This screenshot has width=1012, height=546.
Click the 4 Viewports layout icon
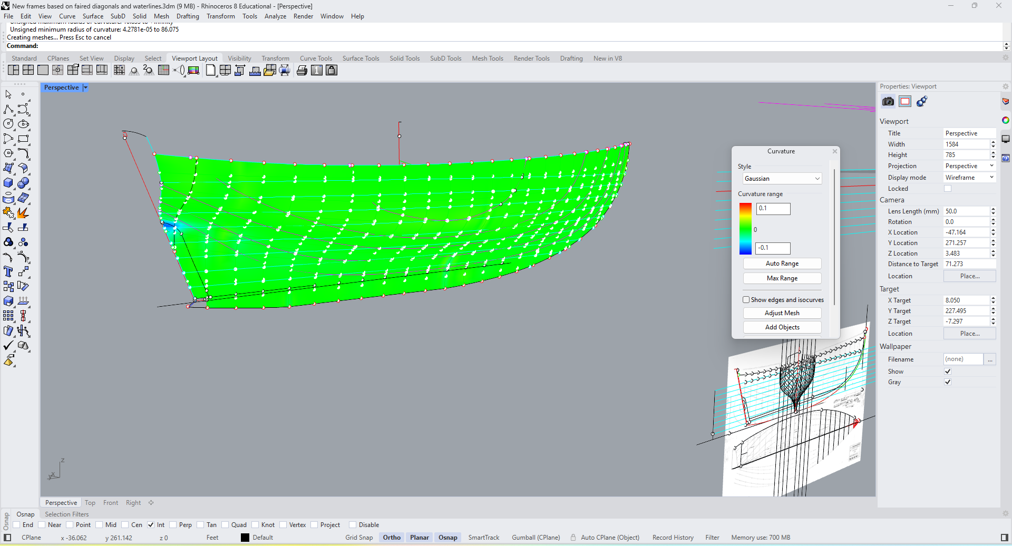(x=28, y=70)
